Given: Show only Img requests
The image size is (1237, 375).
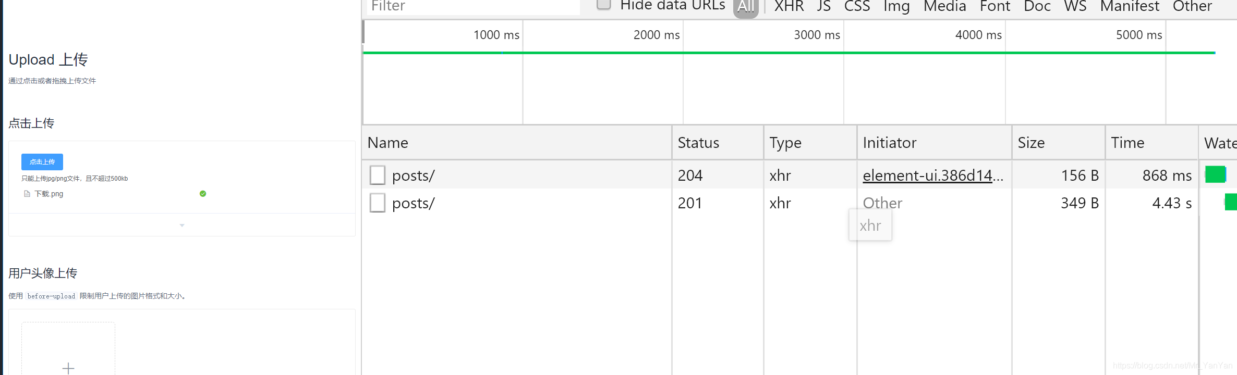Looking at the screenshot, I should [896, 6].
